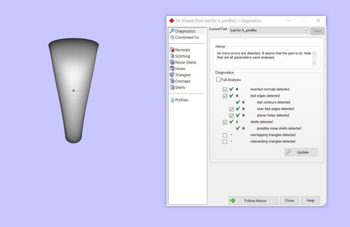This screenshot has height=227, width=350.
Task: Click the Help button
Action: pyautogui.click(x=310, y=200)
